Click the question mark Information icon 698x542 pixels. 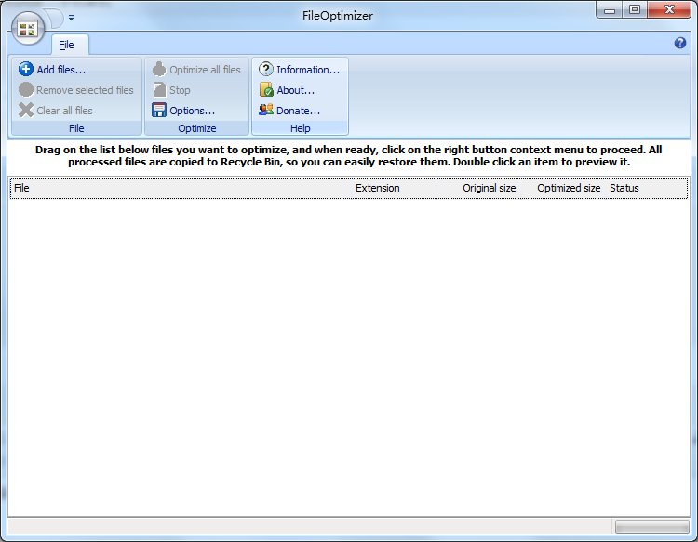coord(266,69)
